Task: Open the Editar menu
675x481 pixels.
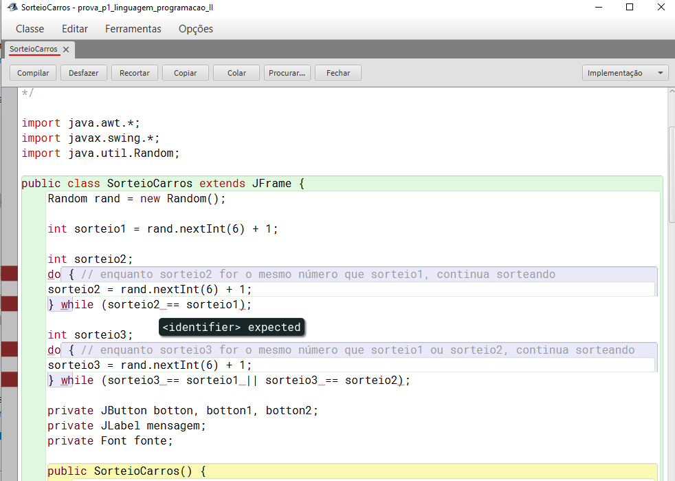Action: [75, 29]
